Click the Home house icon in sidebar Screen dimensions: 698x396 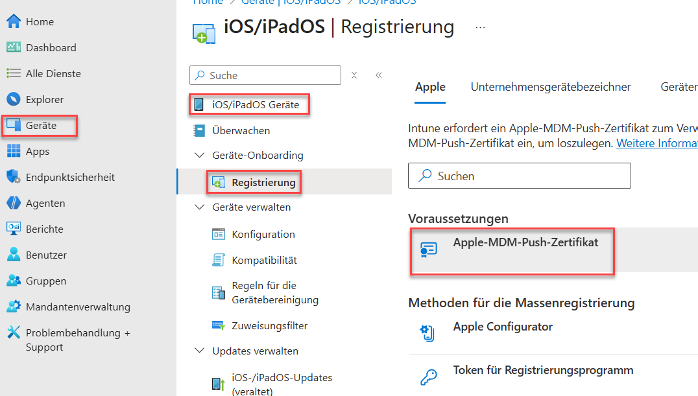pos(14,21)
